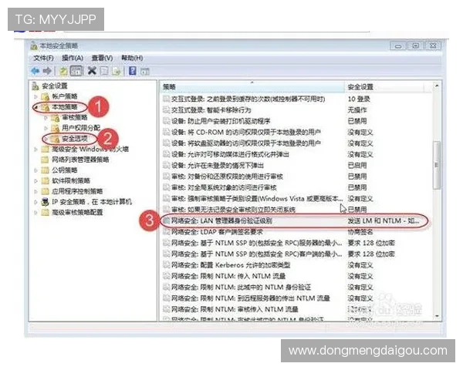Sort by the 安全设置 column header
The height and width of the screenshot is (370, 463).
click(384, 87)
